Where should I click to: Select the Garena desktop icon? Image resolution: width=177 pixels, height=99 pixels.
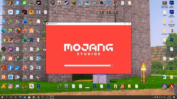[24, 12]
